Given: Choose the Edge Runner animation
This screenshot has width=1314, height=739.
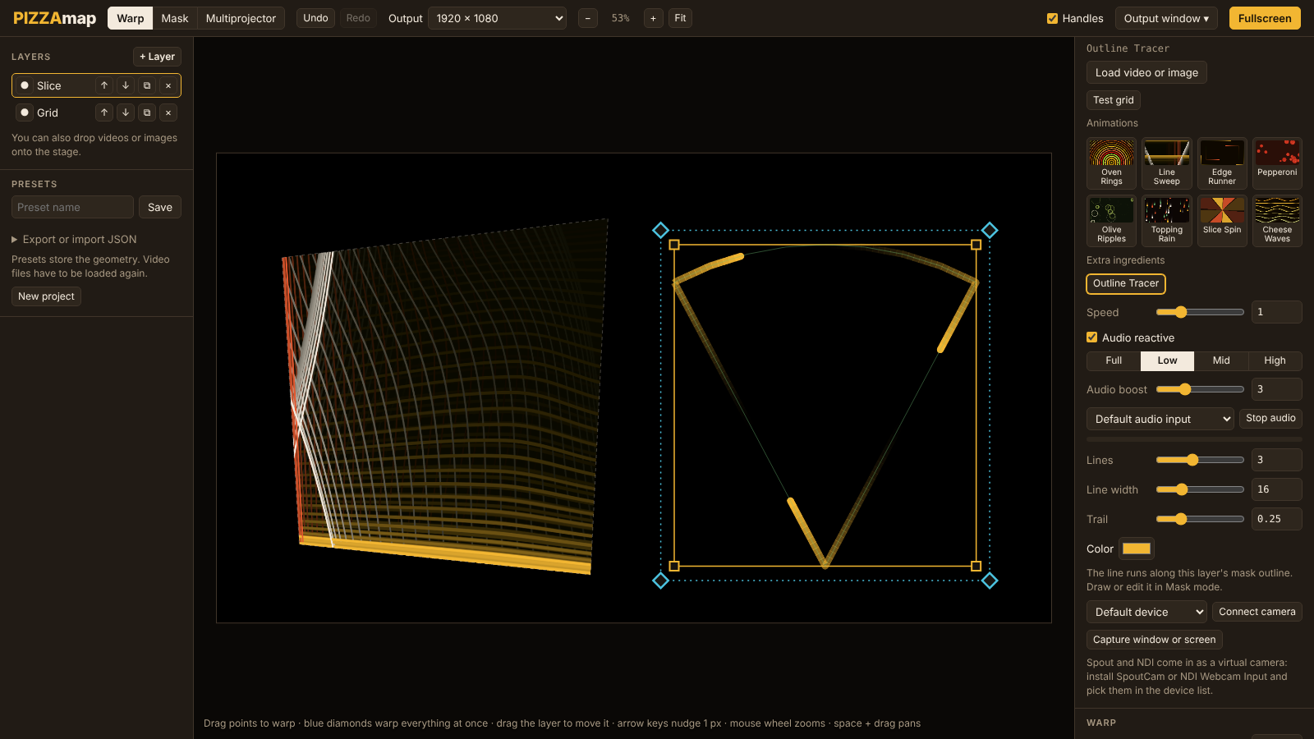Looking at the screenshot, I should 1222,163.
